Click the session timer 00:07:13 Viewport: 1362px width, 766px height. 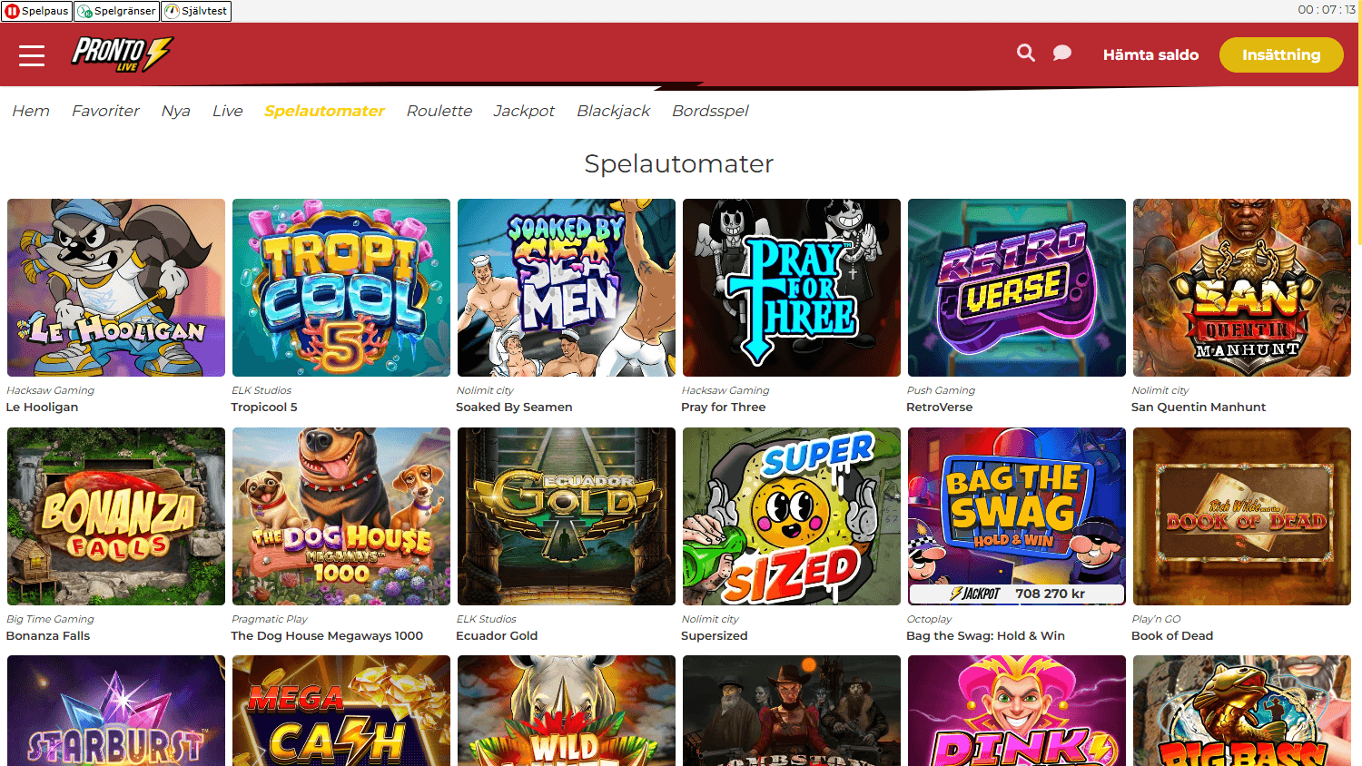[x=1326, y=10]
